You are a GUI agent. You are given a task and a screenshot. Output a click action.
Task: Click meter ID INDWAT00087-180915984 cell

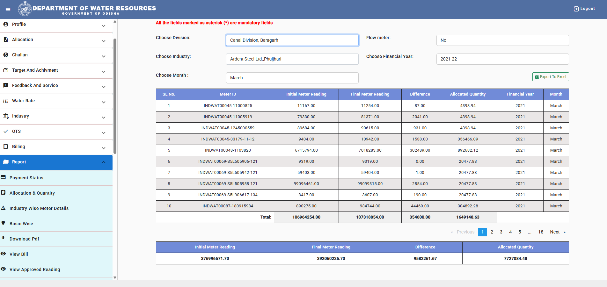[x=228, y=206]
